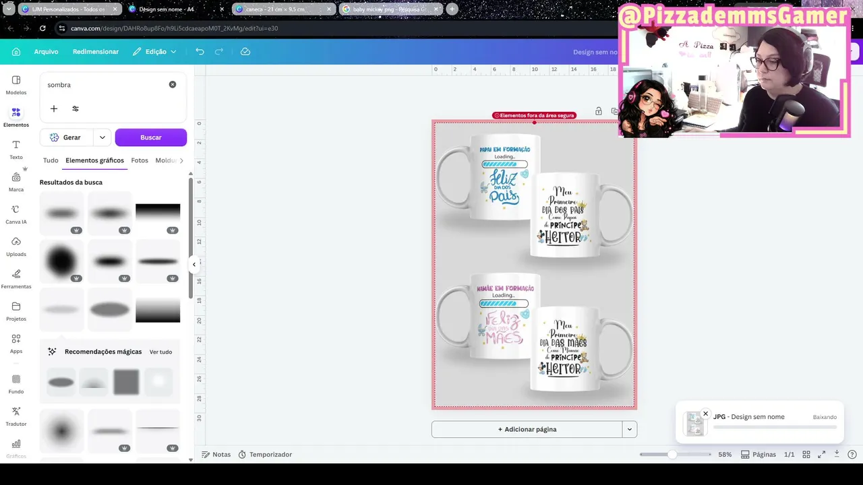Open the Fundo panel
Viewport: 863px width, 485px height.
coord(16,384)
